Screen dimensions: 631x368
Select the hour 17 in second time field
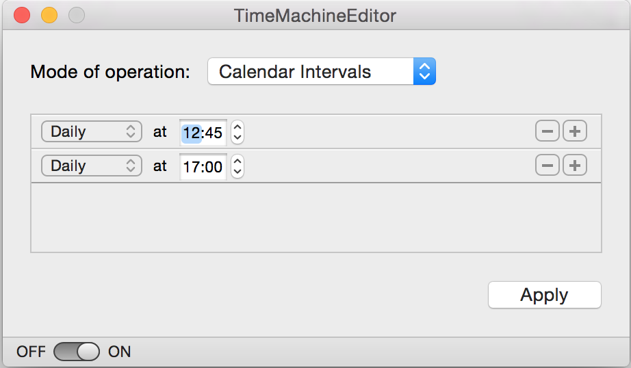pos(190,166)
